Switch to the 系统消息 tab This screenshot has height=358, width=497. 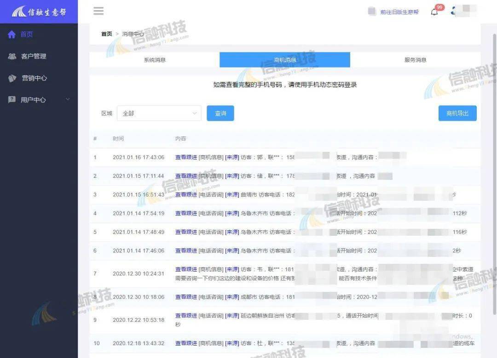click(155, 60)
